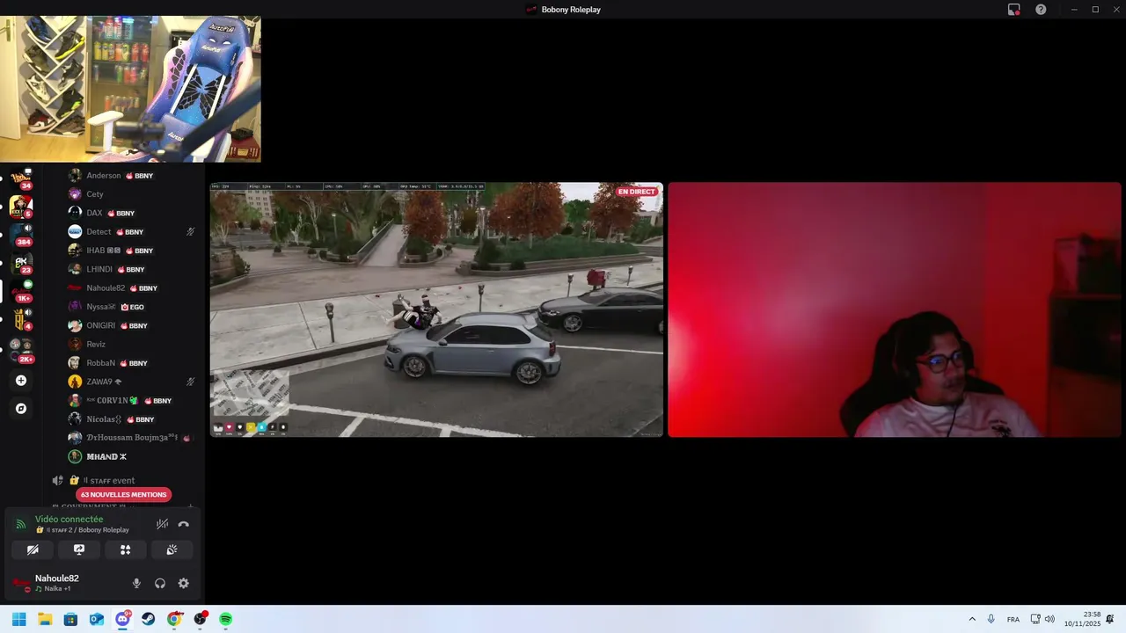Open server folder with 2K+ badge
The height and width of the screenshot is (633, 1126).
(21, 350)
